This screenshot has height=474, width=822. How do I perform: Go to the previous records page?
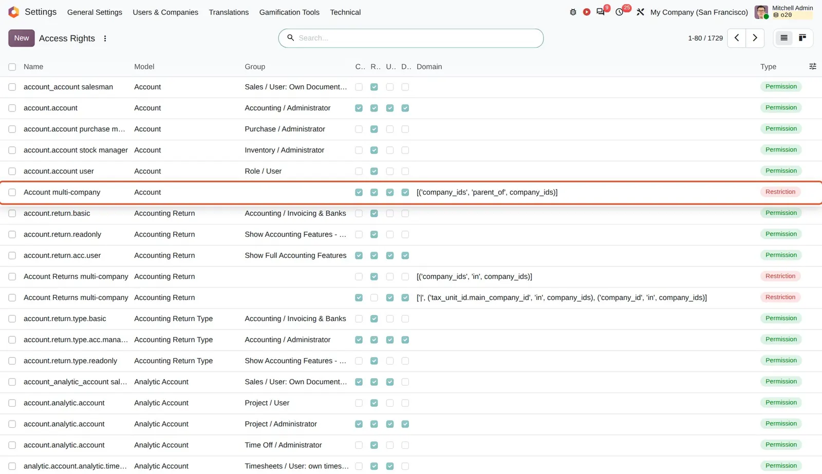point(736,38)
